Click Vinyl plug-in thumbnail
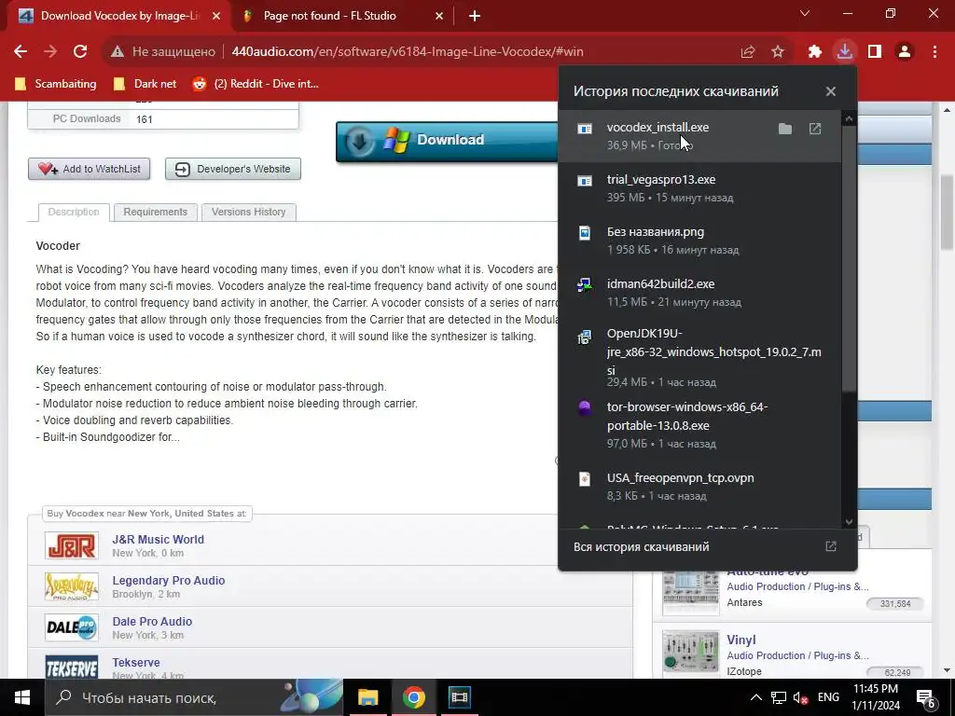Viewport: 955px width, 716px height. point(691,652)
